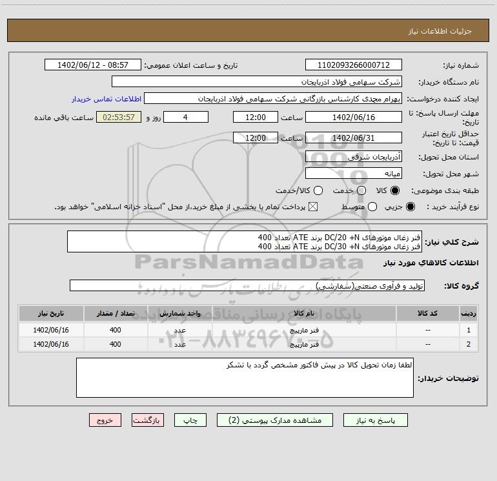The width and height of the screenshot is (497, 481).
Task: Click the مشاهده مدارک پیوستی (2) button
Action: (275, 420)
